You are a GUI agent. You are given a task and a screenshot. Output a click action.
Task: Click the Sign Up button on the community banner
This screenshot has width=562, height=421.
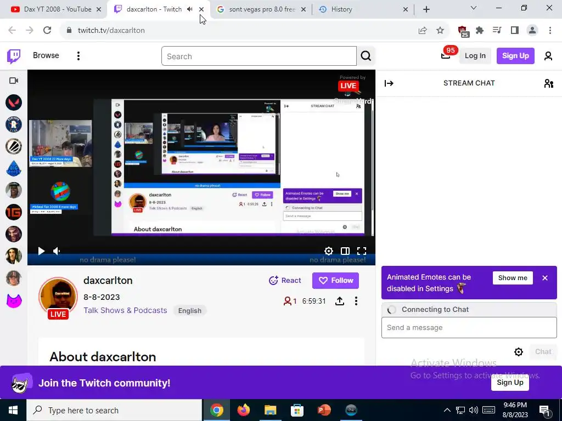coord(510,382)
